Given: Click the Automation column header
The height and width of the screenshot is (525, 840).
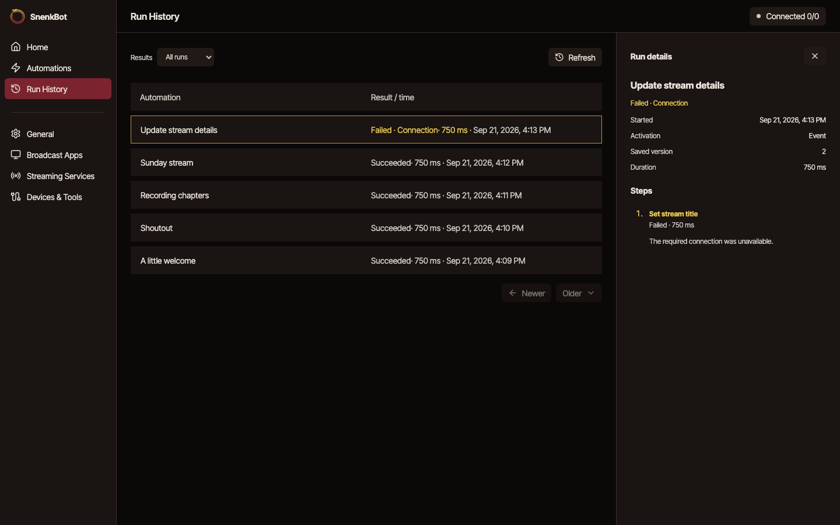Looking at the screenshot, I should [x=160, y=97].
